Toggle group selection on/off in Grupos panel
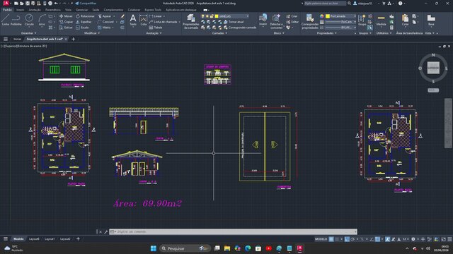This screenshot has height=254, width=453. click(x=369, y=28)
